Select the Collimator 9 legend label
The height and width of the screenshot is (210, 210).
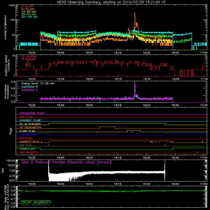point(29,90)
